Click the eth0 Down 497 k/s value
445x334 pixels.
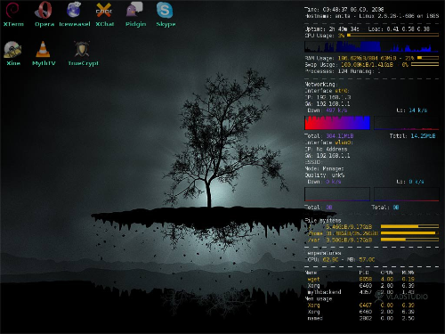(336, 110)
